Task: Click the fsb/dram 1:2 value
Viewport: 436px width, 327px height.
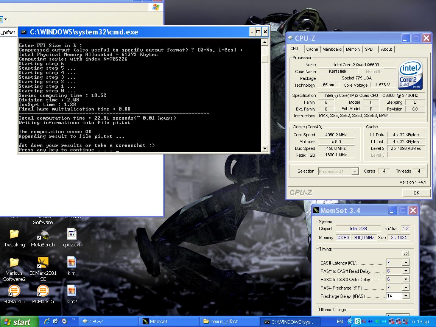Action: coord(405,229)
